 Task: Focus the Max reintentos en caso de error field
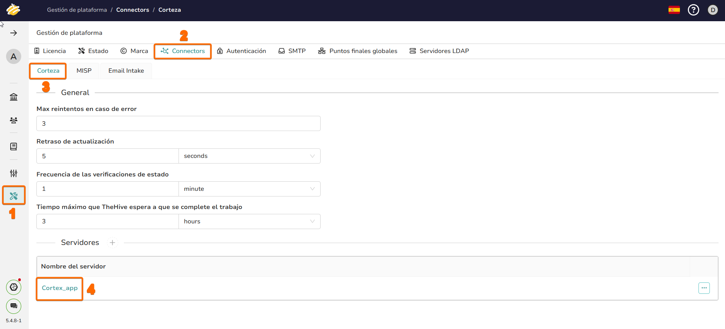pyautogui.click(x=179, y=123)
